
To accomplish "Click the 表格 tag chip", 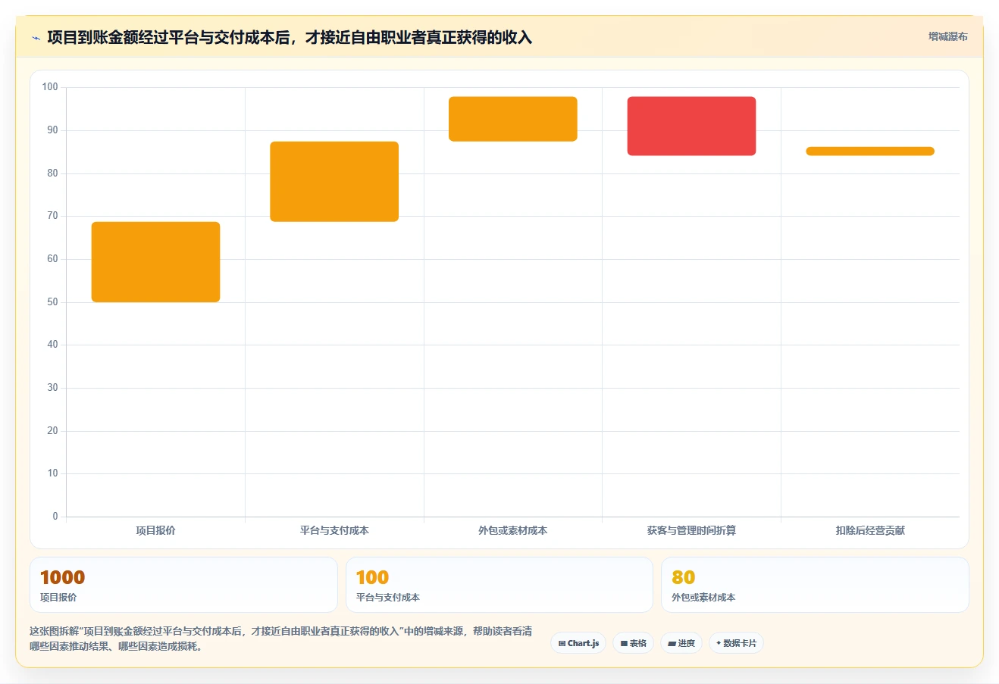I will (x=633, y=643).
